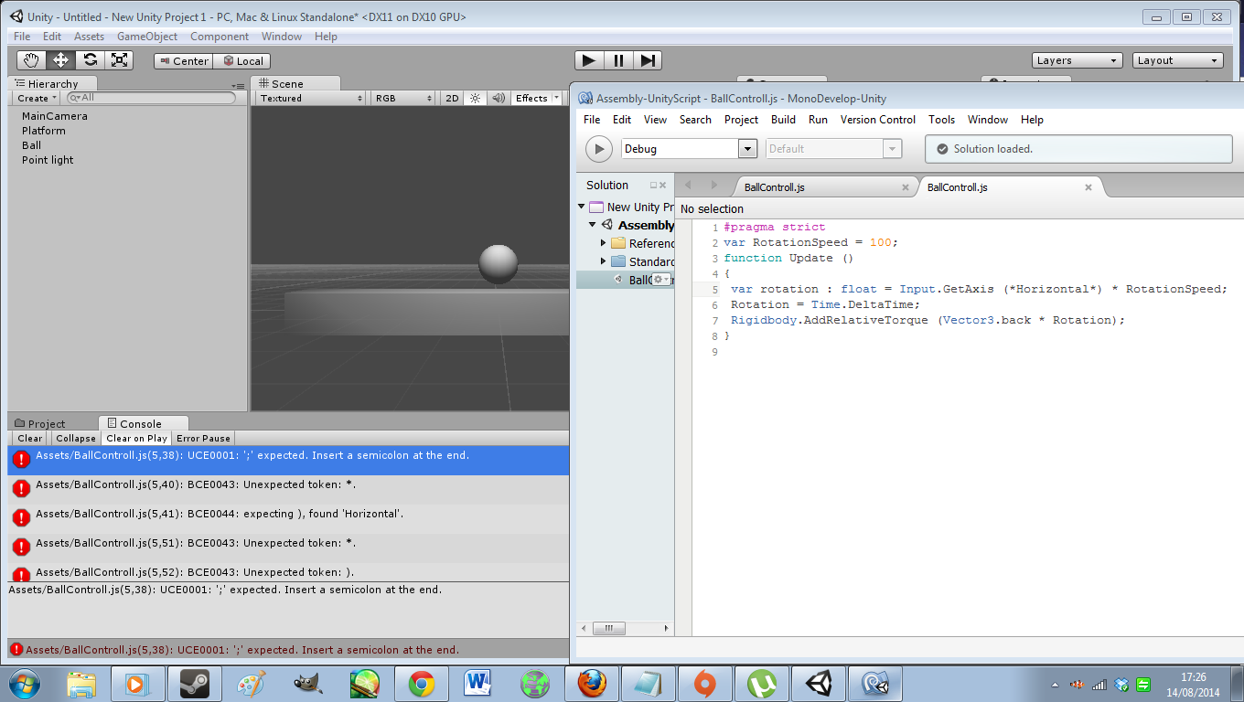This screenshot has height=702, width=1244.
Task: Click the error message in Unity status bar
Action: pyautogui.click(x=242, y=650)
